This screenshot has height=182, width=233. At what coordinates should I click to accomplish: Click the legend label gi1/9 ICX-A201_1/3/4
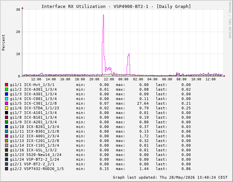coord(33,122)
